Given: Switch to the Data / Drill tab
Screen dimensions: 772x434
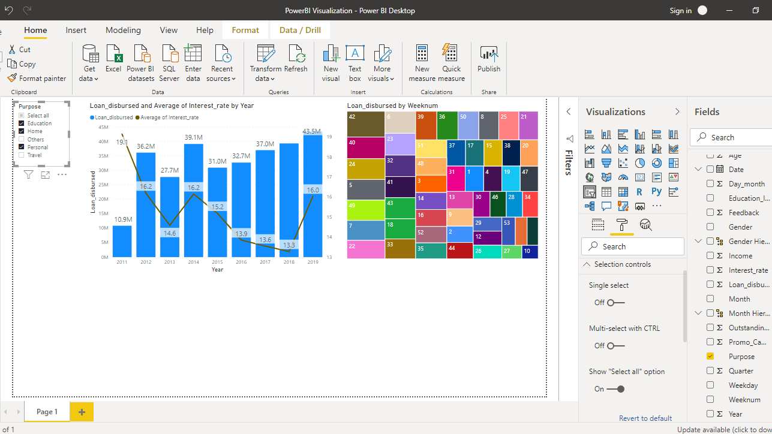Looking at the screenshot, I should pos(300,30).
